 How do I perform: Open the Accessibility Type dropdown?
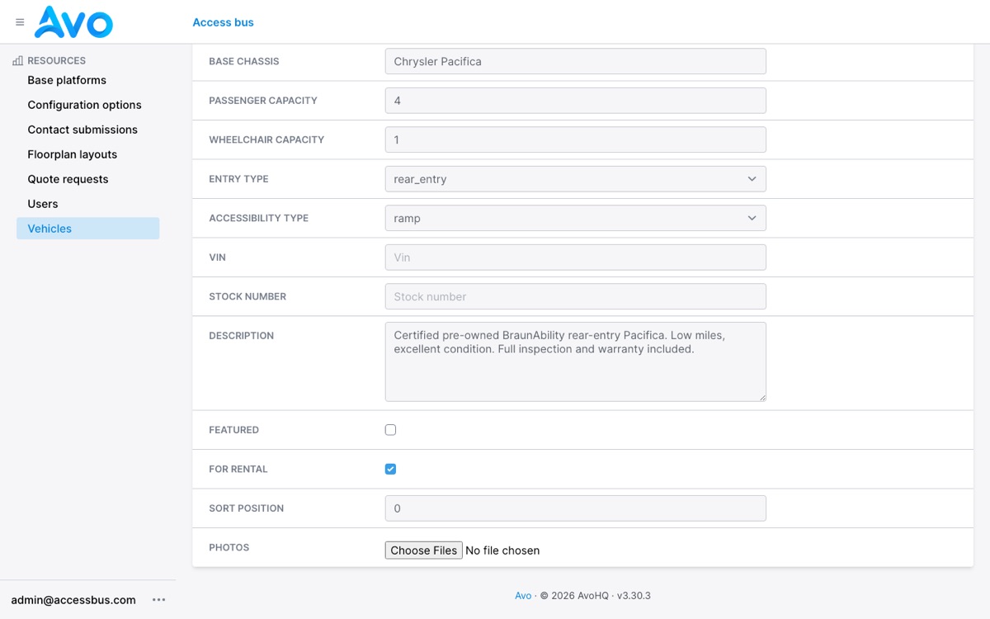575,218
